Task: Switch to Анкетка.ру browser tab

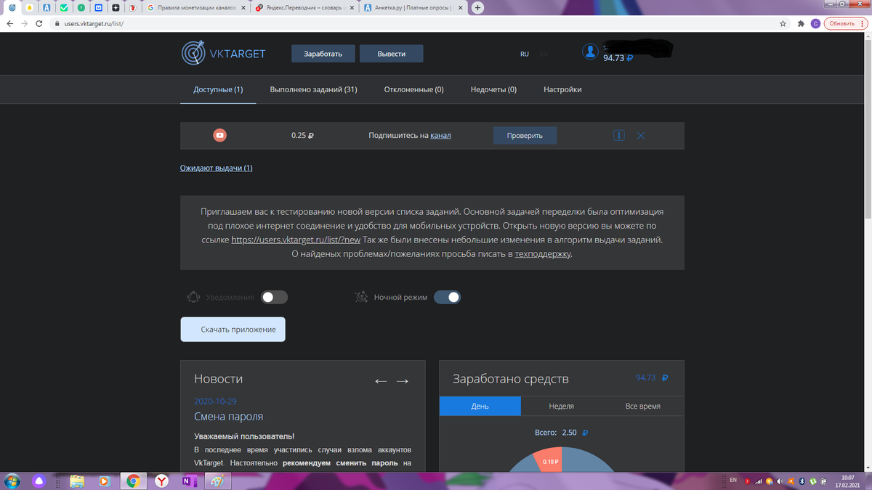Action: tap(412, 8)
